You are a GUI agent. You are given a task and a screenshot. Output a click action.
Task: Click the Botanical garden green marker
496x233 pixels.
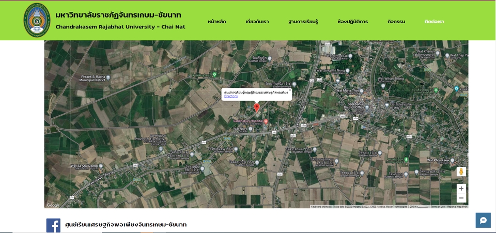coord(436,90)
